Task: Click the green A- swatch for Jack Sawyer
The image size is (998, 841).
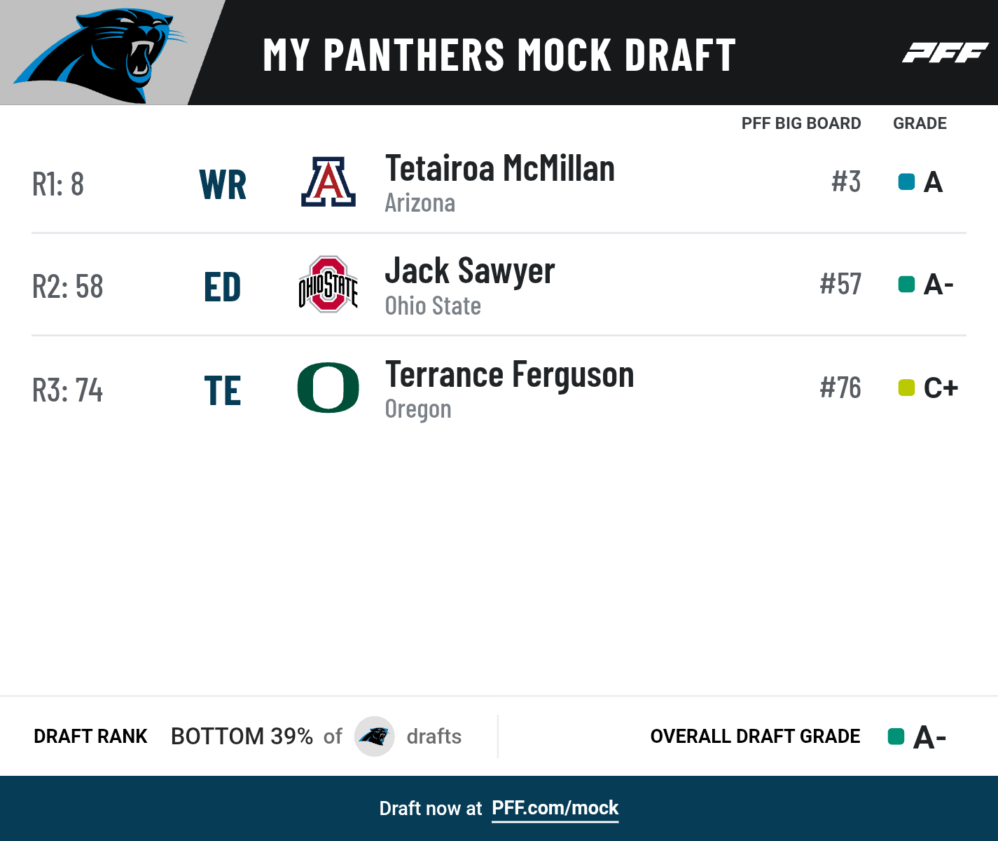Action: pyautogui.click(x=906, y=285)
